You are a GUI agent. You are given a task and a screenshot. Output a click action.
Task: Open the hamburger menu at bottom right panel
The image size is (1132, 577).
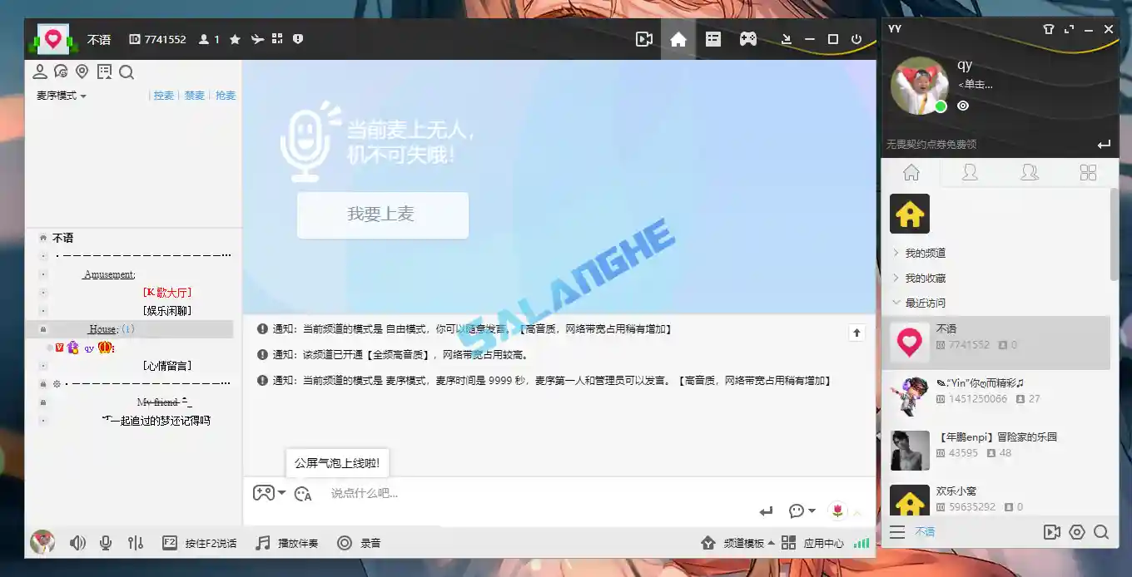tap(897, 532)
